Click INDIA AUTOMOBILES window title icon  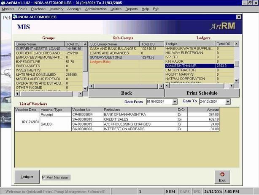15,17
